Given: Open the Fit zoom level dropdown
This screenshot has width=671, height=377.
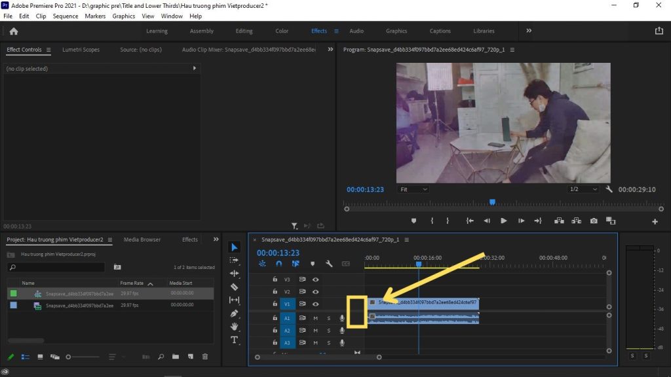Looking at the screenshot, I should click(x=413, y=189).
